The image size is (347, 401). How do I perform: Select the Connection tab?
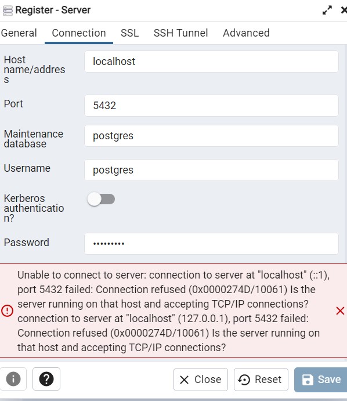(79, 33)
